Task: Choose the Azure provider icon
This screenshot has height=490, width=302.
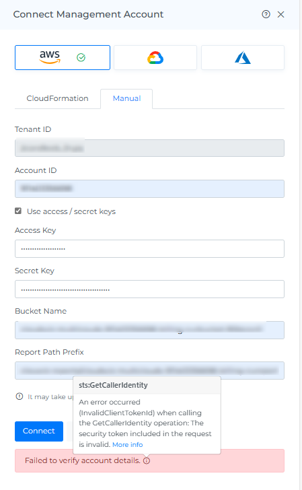Action: (x=243, y=57)
